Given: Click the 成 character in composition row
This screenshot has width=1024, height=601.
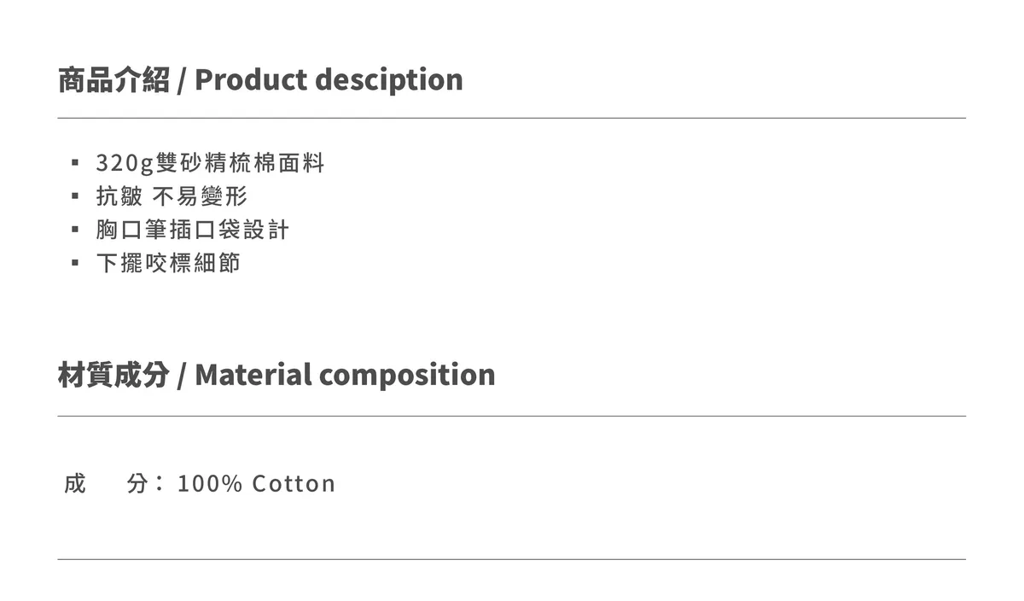Looking at the screenshot, I should click(x=75, y=484).
